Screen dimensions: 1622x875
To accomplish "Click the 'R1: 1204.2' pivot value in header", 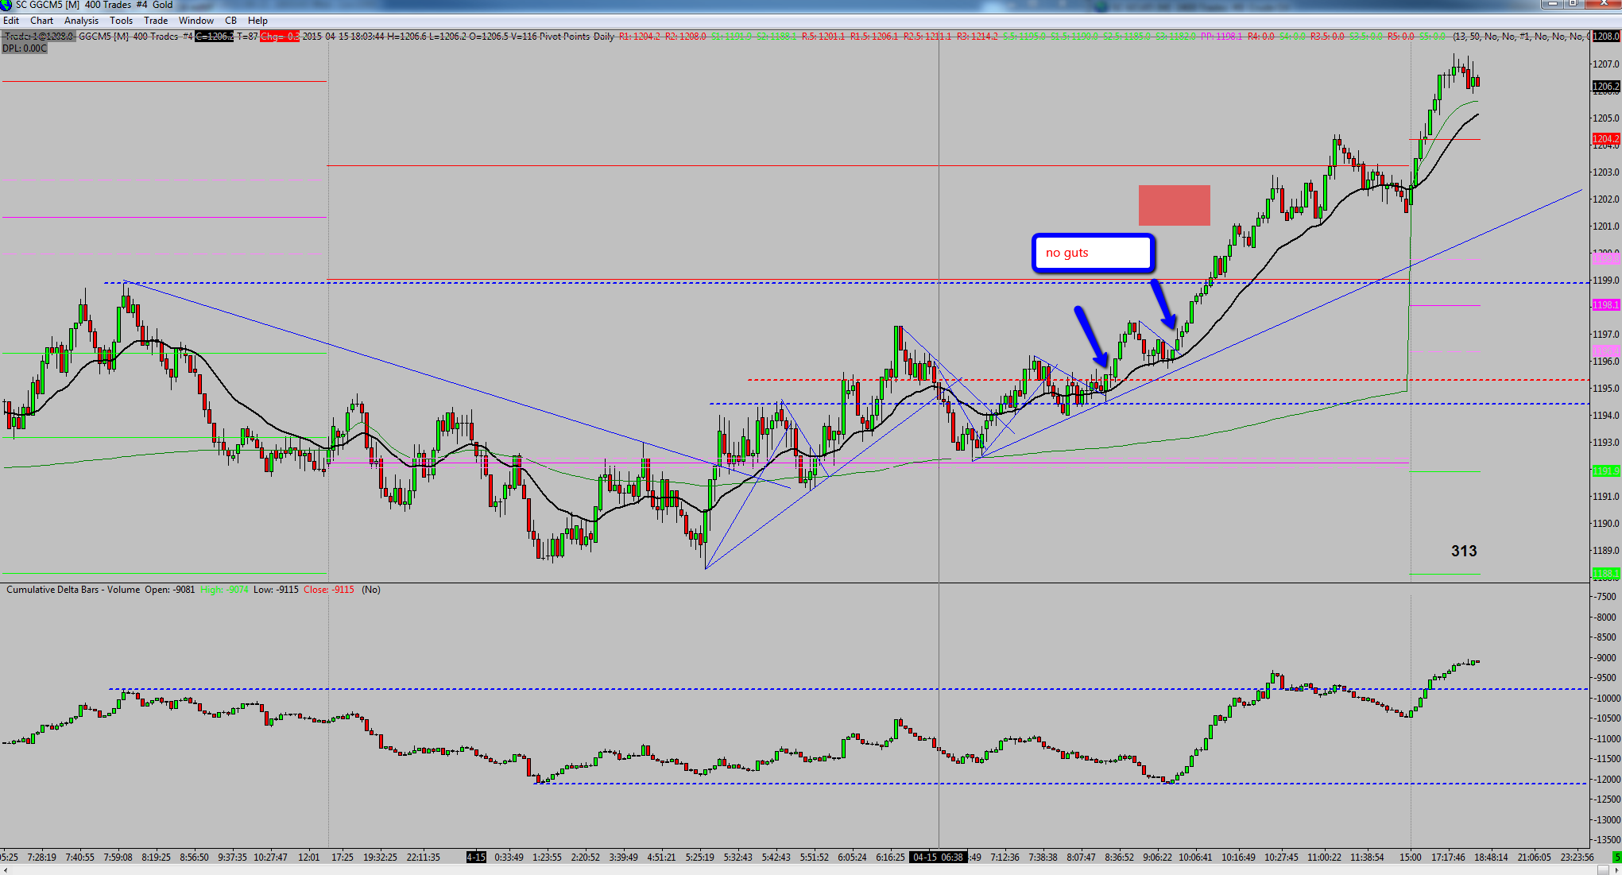I will click(x=640, y=37).
